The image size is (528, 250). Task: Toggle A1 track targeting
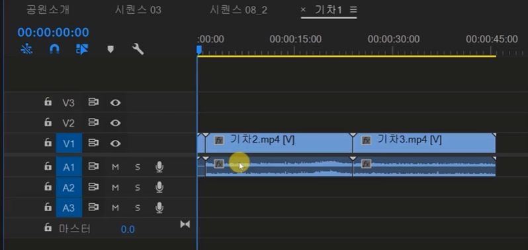[x=69, y=167]
